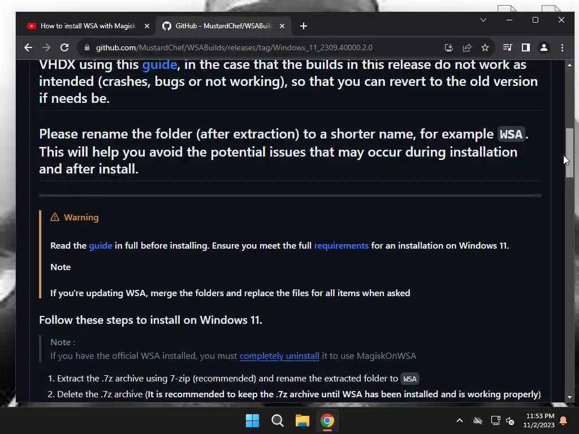Open the muted volume tray icon

511,420
